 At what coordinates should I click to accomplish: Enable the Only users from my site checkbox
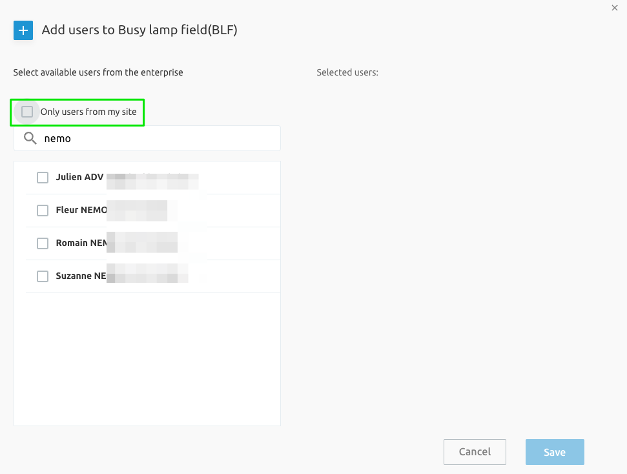27,112
